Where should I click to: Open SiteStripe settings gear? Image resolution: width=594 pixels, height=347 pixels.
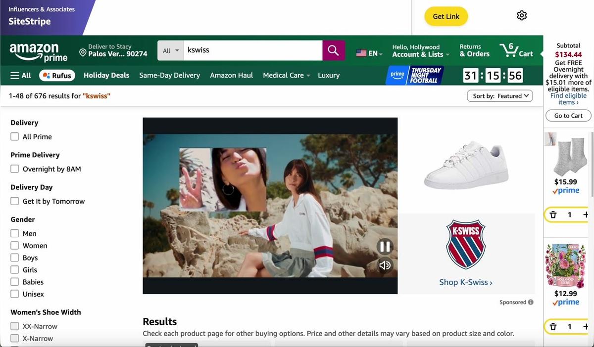point(521,15)
